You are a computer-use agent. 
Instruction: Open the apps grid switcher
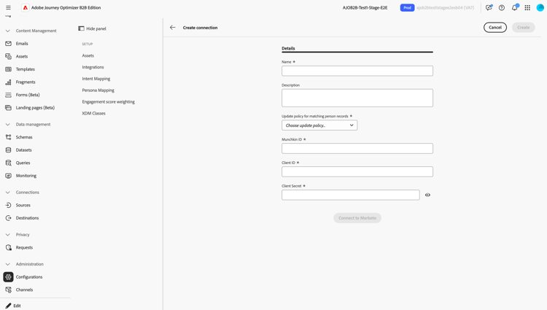[527, 7]
